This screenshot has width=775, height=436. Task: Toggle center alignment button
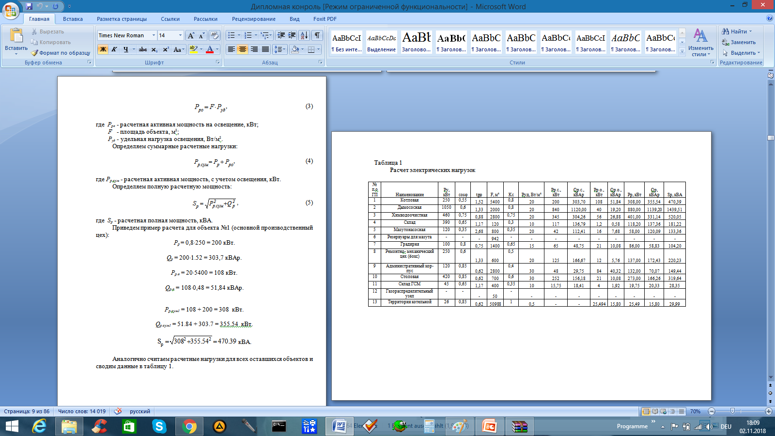(x=243, y=49)
